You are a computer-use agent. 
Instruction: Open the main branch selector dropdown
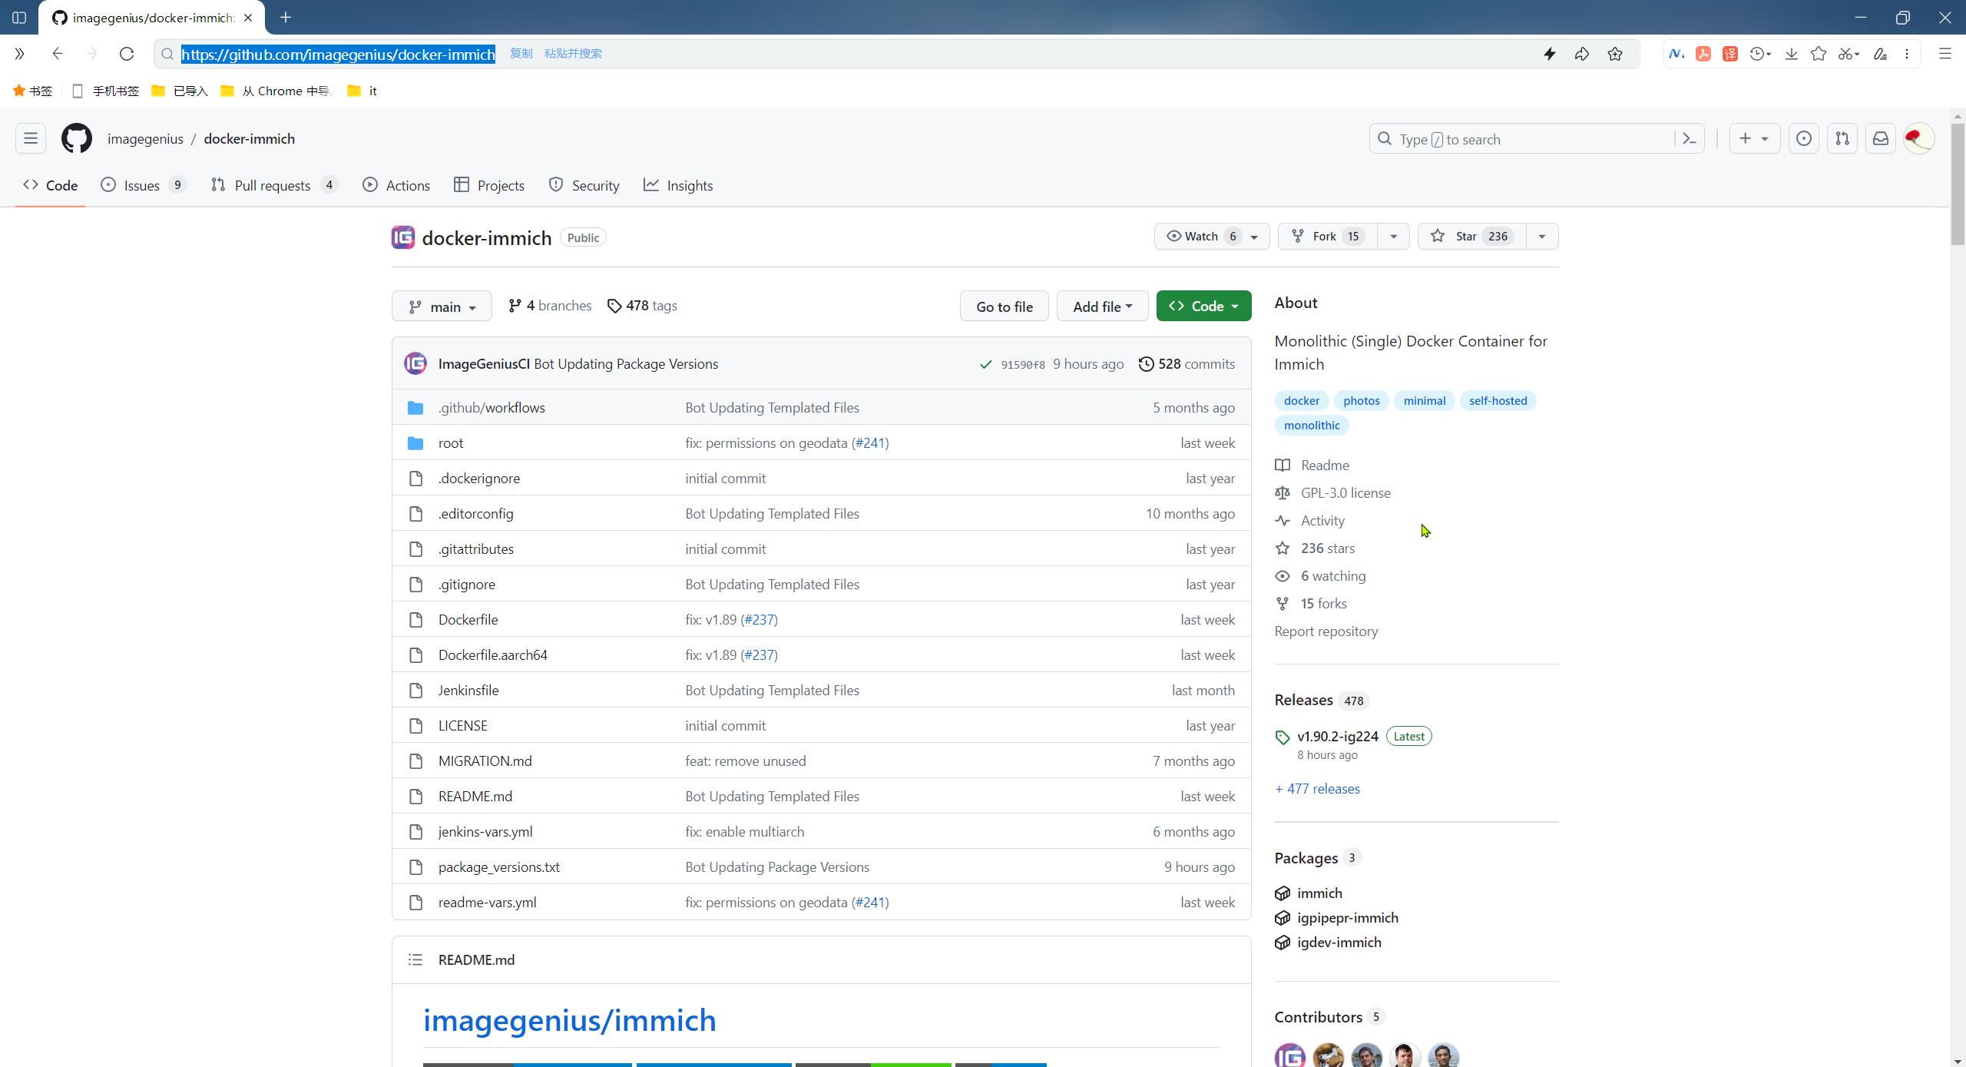tap(442, 306)
